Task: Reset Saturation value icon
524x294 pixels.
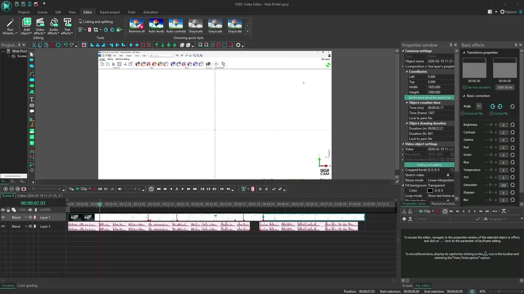Action: pyautogui.click(x=513, y=185)
